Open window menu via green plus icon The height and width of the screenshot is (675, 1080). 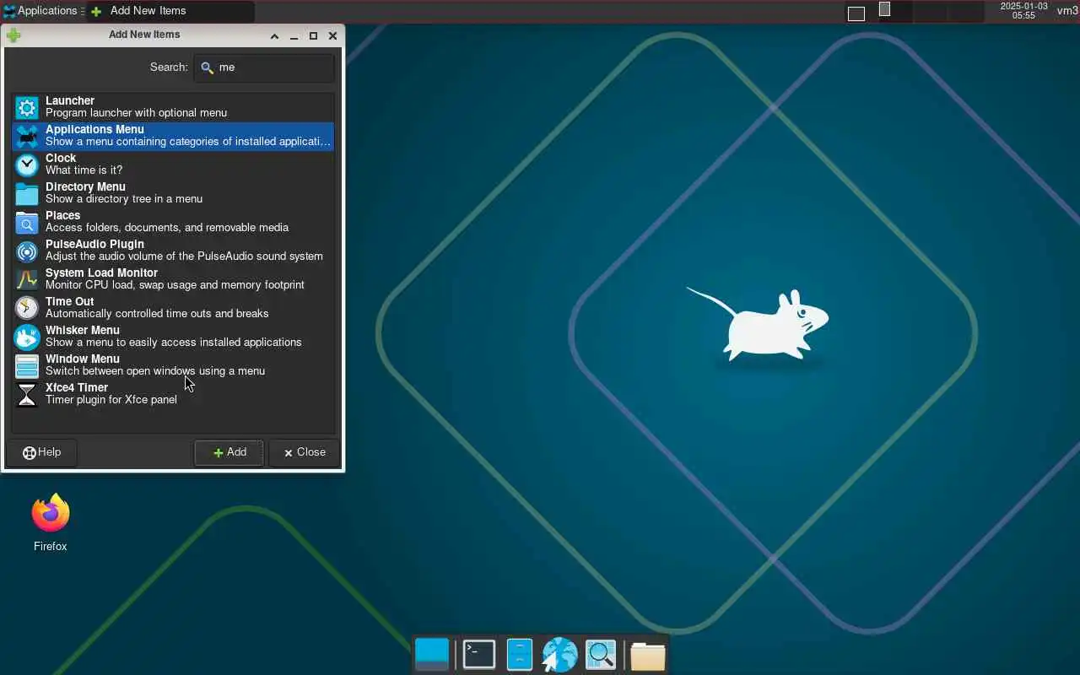[x=13, y=35]
